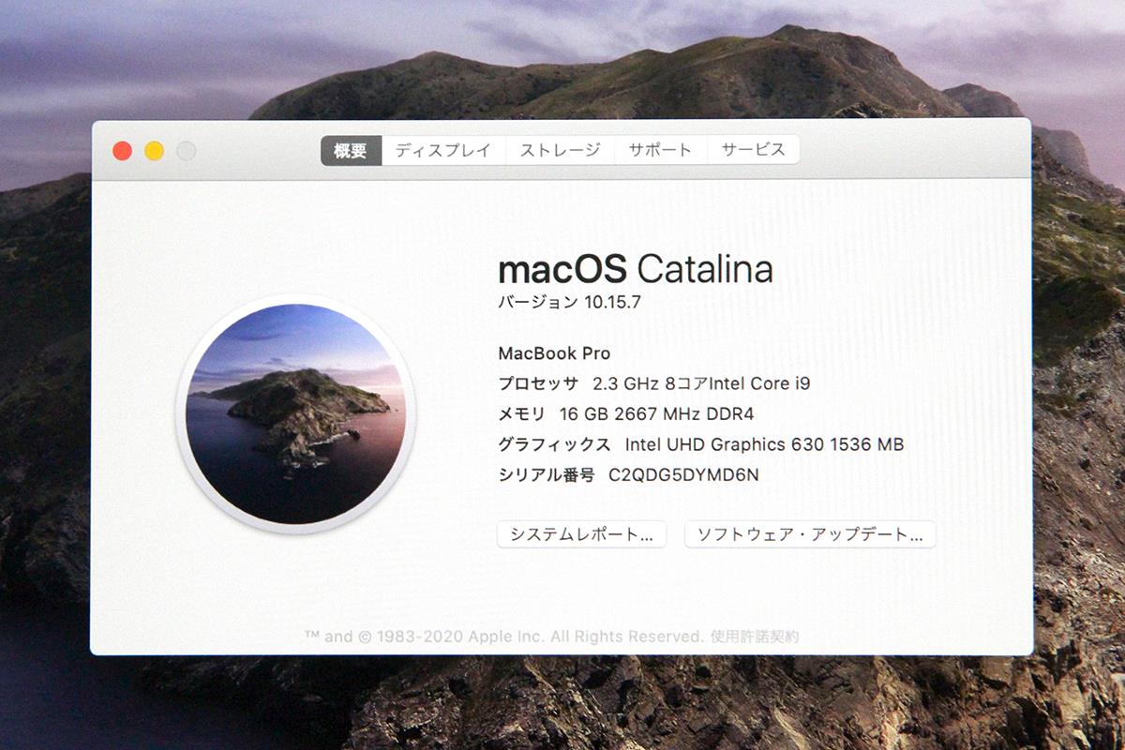Minimize the window with yellow button
The height and width of the screenshot is (750, 1125).
(x=154, y=151)
